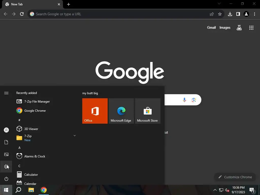Open Chrome downloads icon
The height and width of the screenshot is (195, 260).
tap(230, 14)
